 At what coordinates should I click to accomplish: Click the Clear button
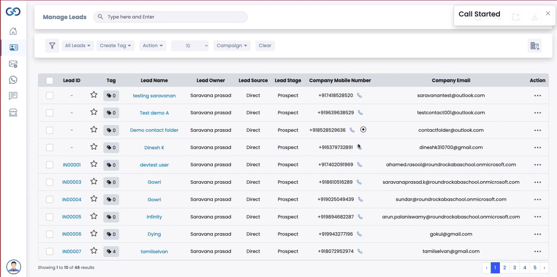point(265,46)
